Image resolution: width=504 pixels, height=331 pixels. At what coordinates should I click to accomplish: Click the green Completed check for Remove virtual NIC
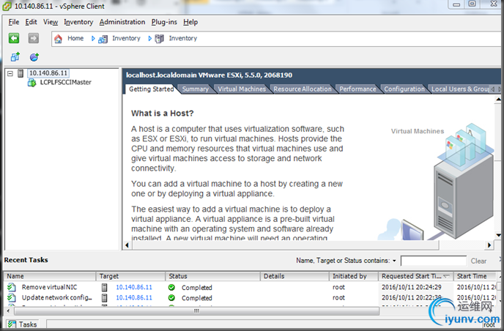click(171, 287)
